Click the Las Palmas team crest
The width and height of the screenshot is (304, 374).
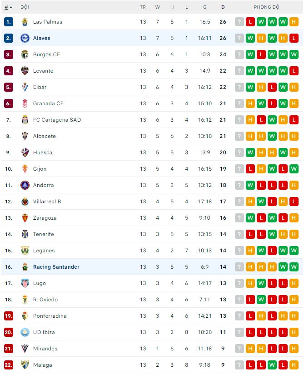pyautogui.click(x=25, y=22)
